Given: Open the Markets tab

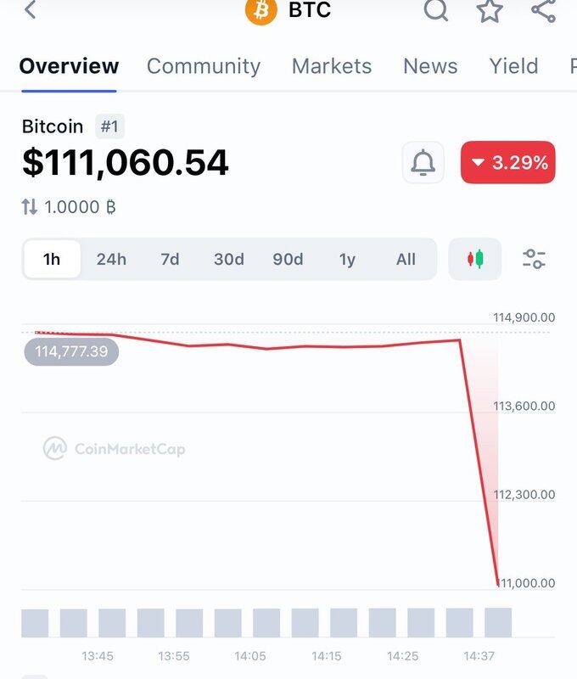Looking at the screenshot, I should [x=332, y=66].
